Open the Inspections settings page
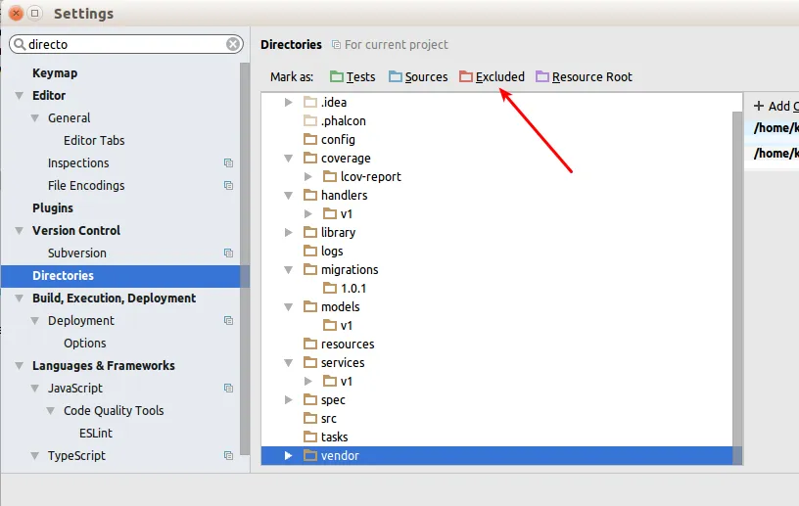Viewport: 799px width, 506px height. click(x=78, y=163)
